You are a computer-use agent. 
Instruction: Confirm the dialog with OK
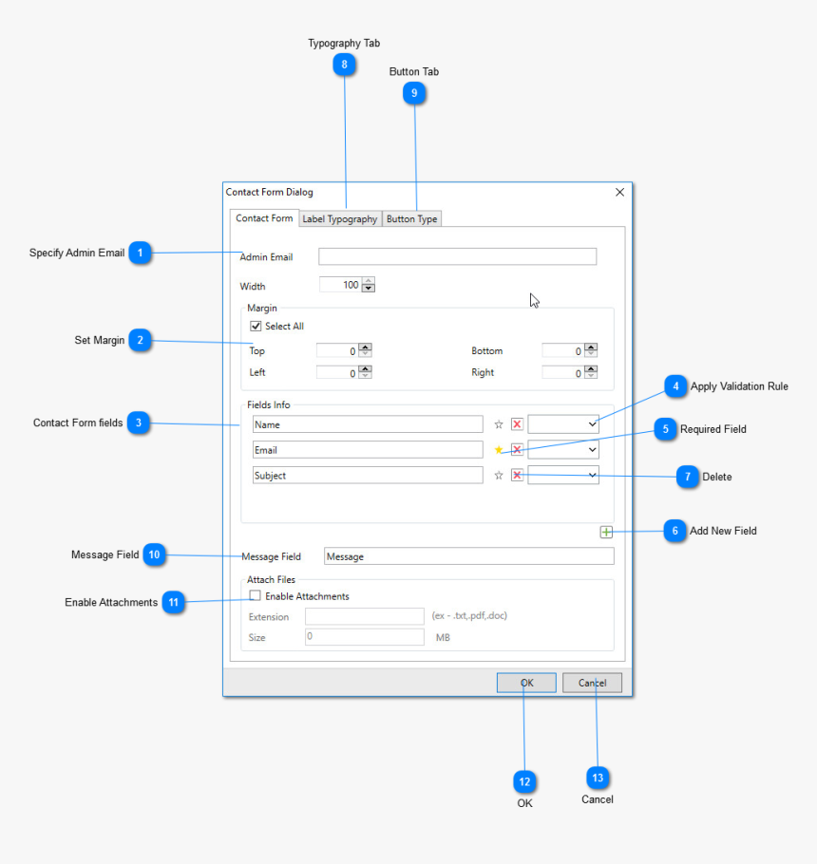526,683
